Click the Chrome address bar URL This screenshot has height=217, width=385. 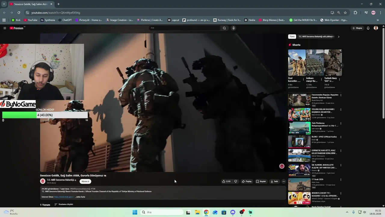point(56,13)
